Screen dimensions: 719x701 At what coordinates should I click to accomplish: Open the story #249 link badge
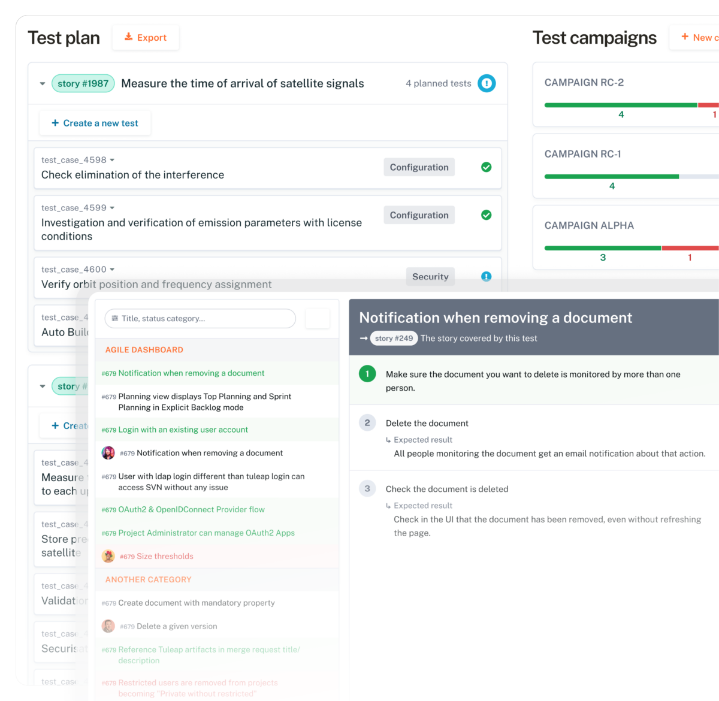coord(394,338)
